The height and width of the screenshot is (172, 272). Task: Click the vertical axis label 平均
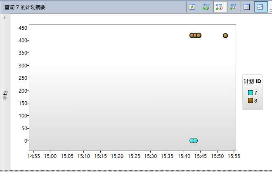tap(5, 95)
